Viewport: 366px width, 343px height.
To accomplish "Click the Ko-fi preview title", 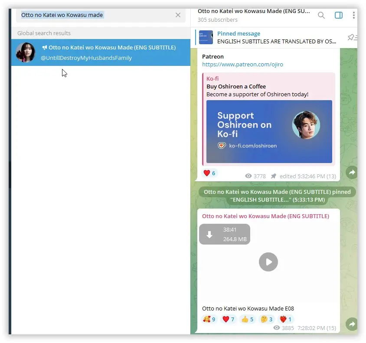I will pyautogui.click(x=212, y=78).
